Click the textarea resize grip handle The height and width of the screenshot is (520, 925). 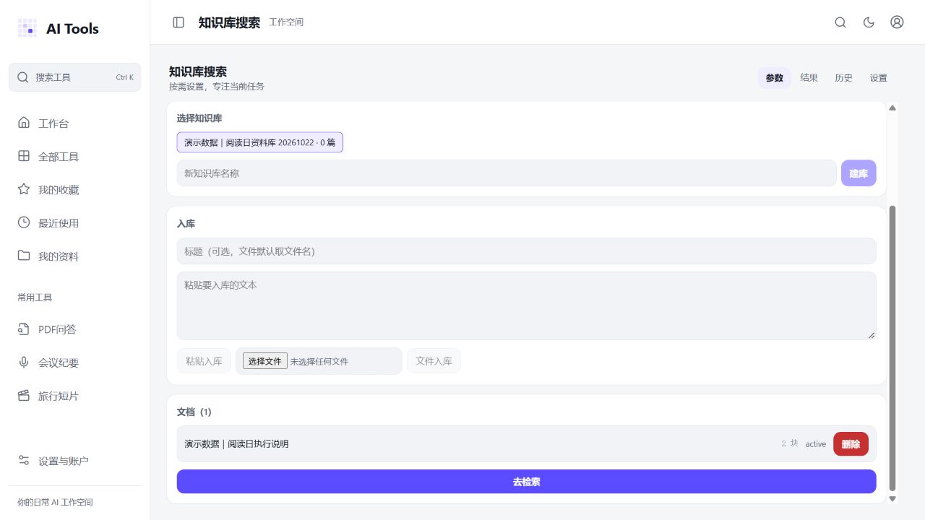pos(872,335)
